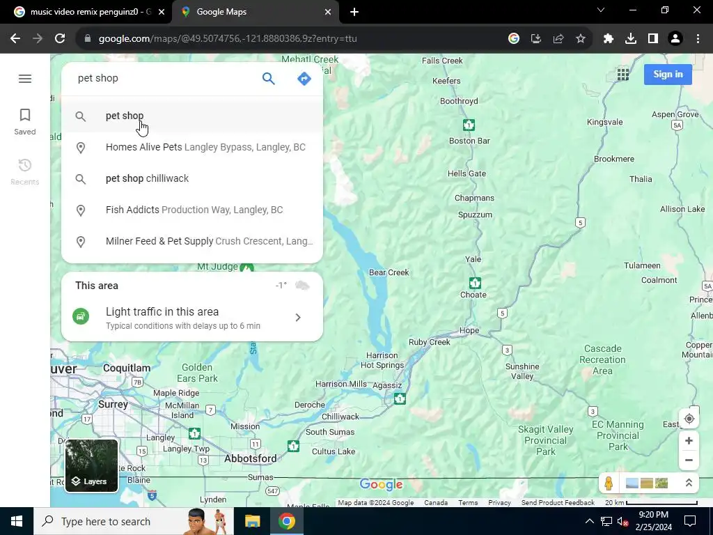713x535 pixels.
Task: Zoom in on the map
Action: (x=689, y=441)
